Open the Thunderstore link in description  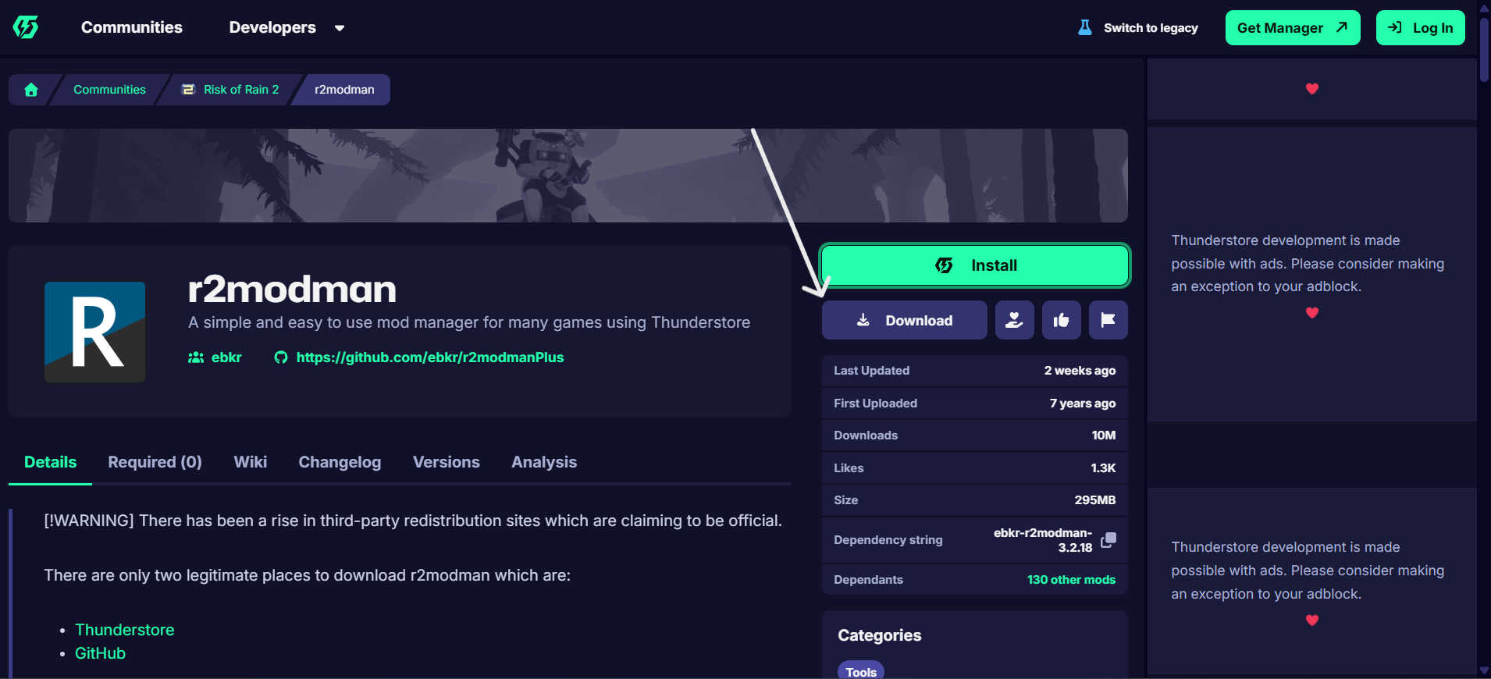click(125, 630)
